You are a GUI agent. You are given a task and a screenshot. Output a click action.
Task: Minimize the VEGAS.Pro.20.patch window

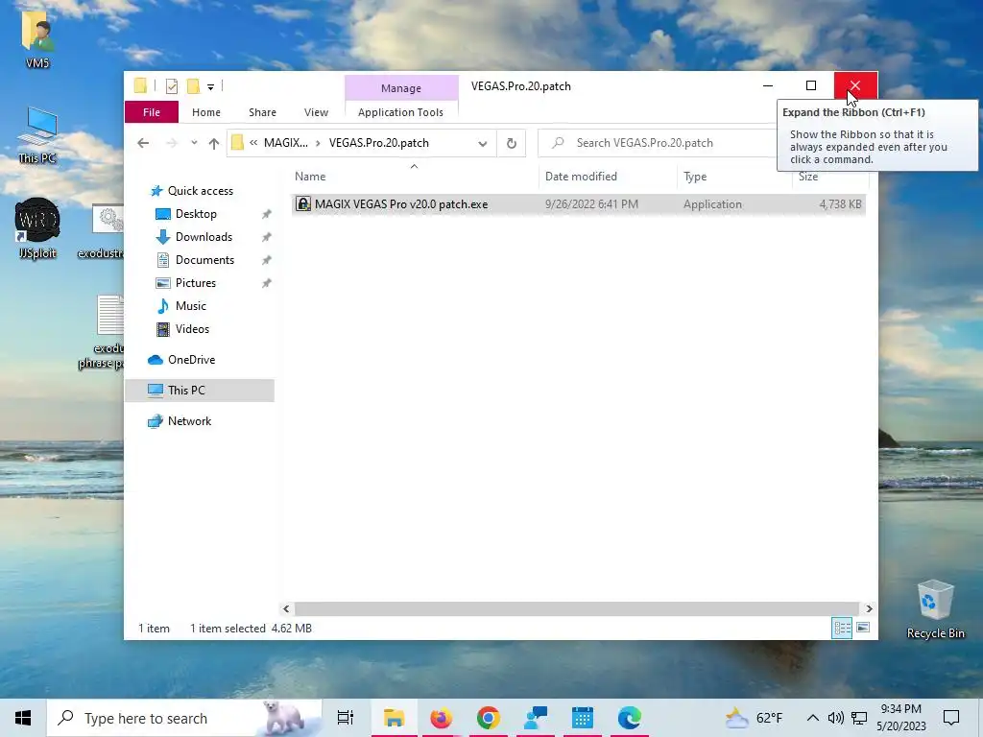[768, 85]
